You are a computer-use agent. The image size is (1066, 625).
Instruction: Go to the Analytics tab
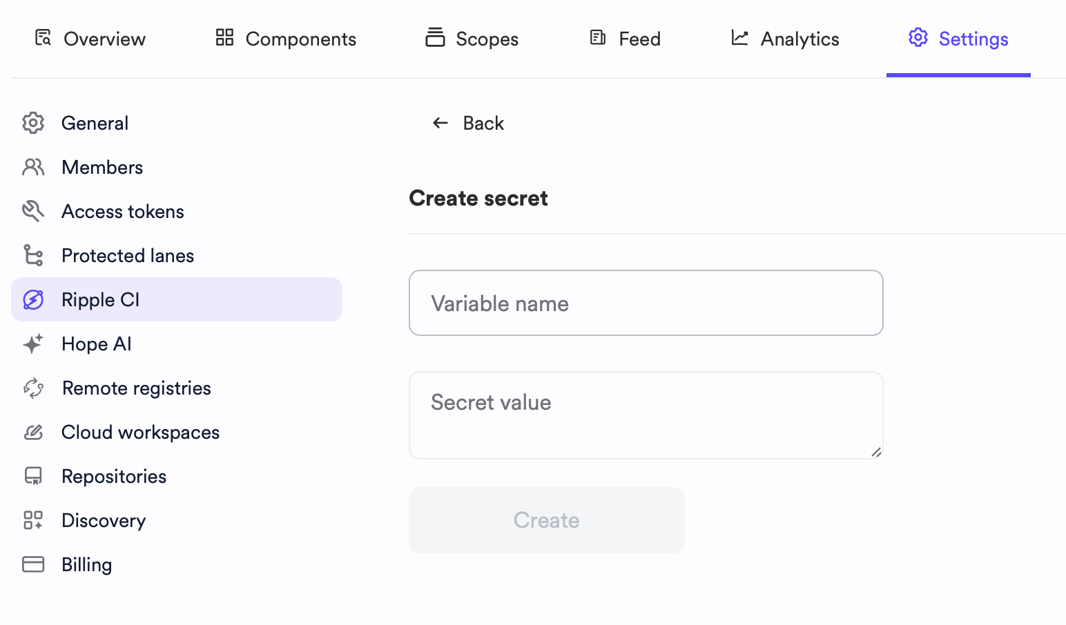(x=786, y=39)
